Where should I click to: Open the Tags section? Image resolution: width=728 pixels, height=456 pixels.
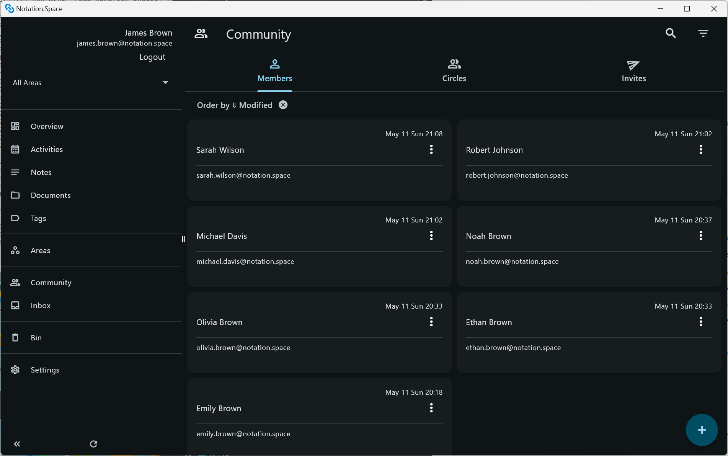[x=38, y=218]
